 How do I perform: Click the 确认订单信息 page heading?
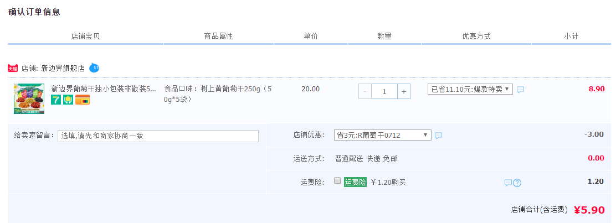pos(34,12)
